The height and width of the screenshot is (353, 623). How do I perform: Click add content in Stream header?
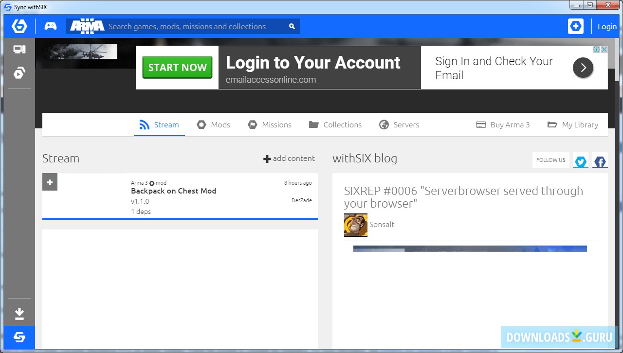tap(289, 159)
